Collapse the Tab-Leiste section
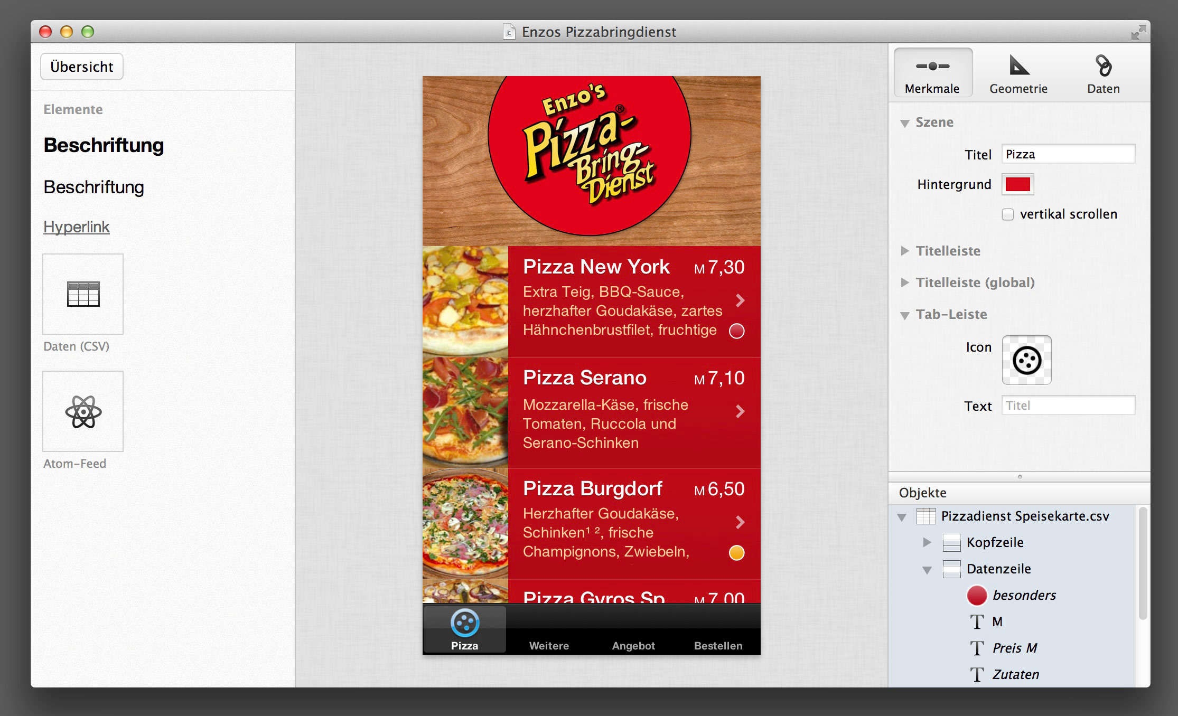 tap(905, 315)
